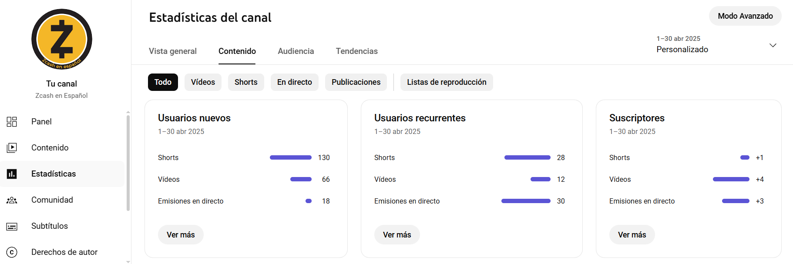Click the Usuarios nuevos card title
Viewport: 793px width, 264px height.
[194, 118]
